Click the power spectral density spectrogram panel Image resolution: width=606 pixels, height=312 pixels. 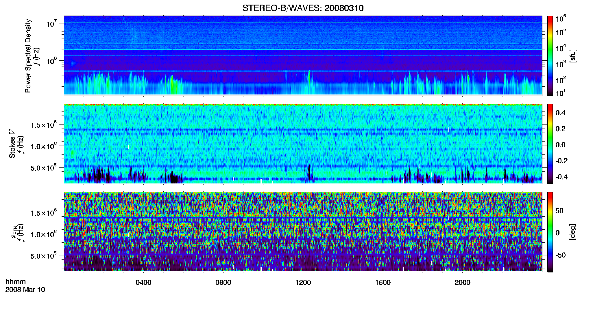303,55
